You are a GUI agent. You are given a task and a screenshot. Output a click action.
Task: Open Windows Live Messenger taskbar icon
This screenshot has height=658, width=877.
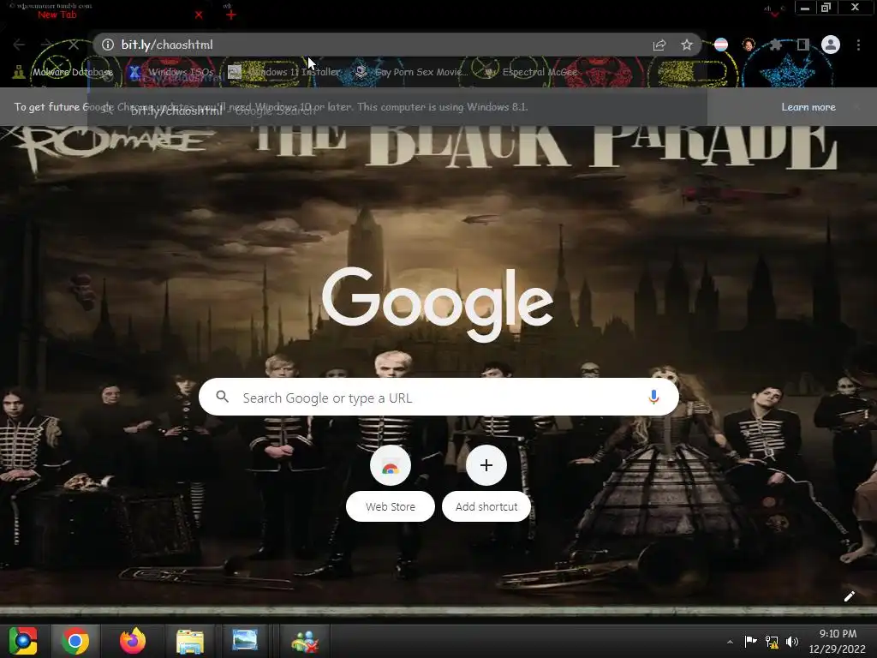click(305, 641)
